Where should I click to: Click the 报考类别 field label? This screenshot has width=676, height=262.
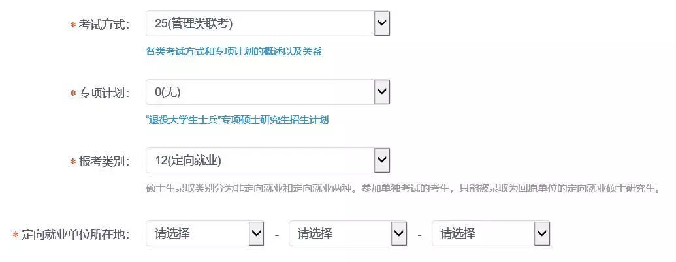[104, 162]
